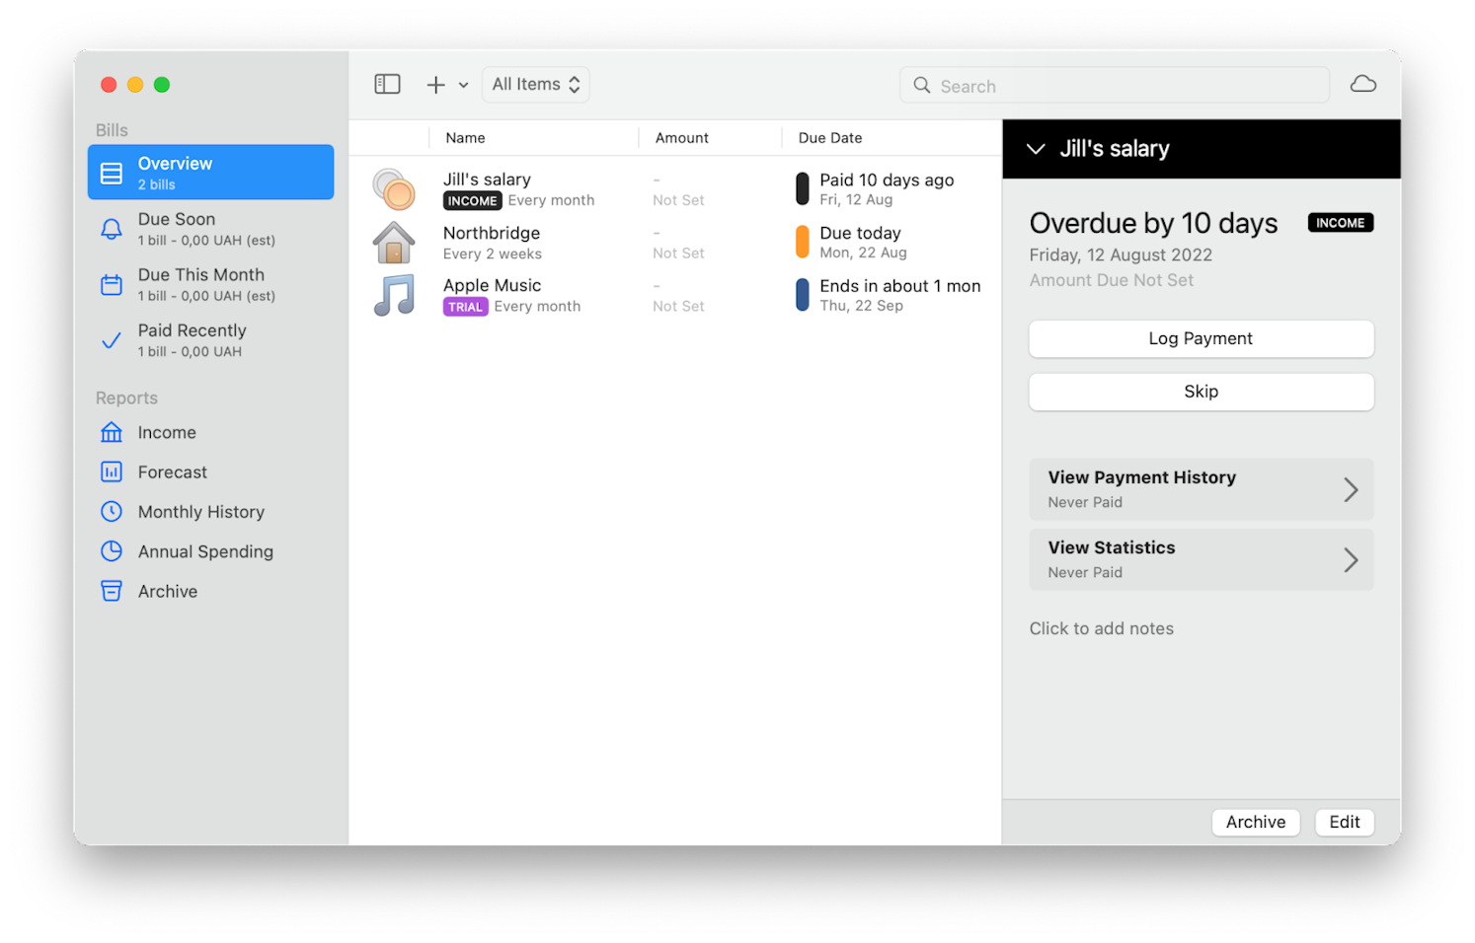The height and width of the screenshot is (943, 1475).
Task: Open View Statistics
Action: (1201, 559)
